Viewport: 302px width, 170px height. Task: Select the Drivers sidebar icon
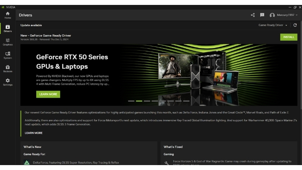(8, 28)
